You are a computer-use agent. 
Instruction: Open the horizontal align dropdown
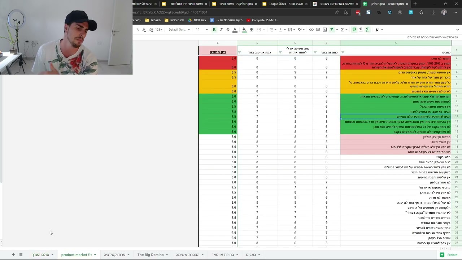coord(273,30)
